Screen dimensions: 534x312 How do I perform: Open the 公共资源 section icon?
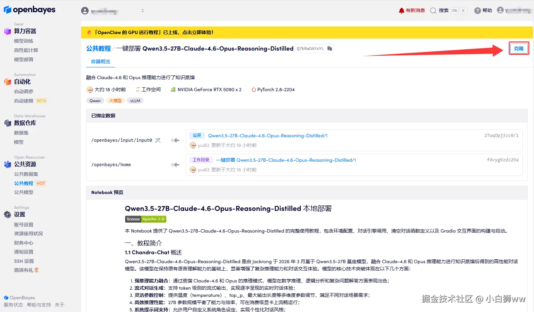8,164
